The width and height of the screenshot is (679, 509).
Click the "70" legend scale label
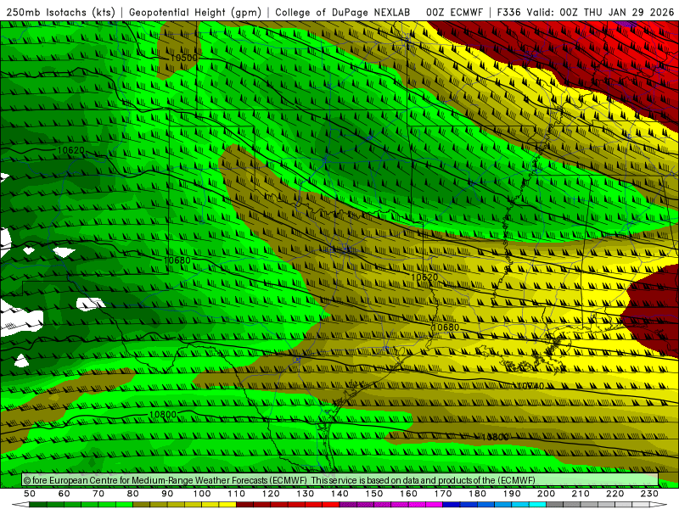click(98, 494)
